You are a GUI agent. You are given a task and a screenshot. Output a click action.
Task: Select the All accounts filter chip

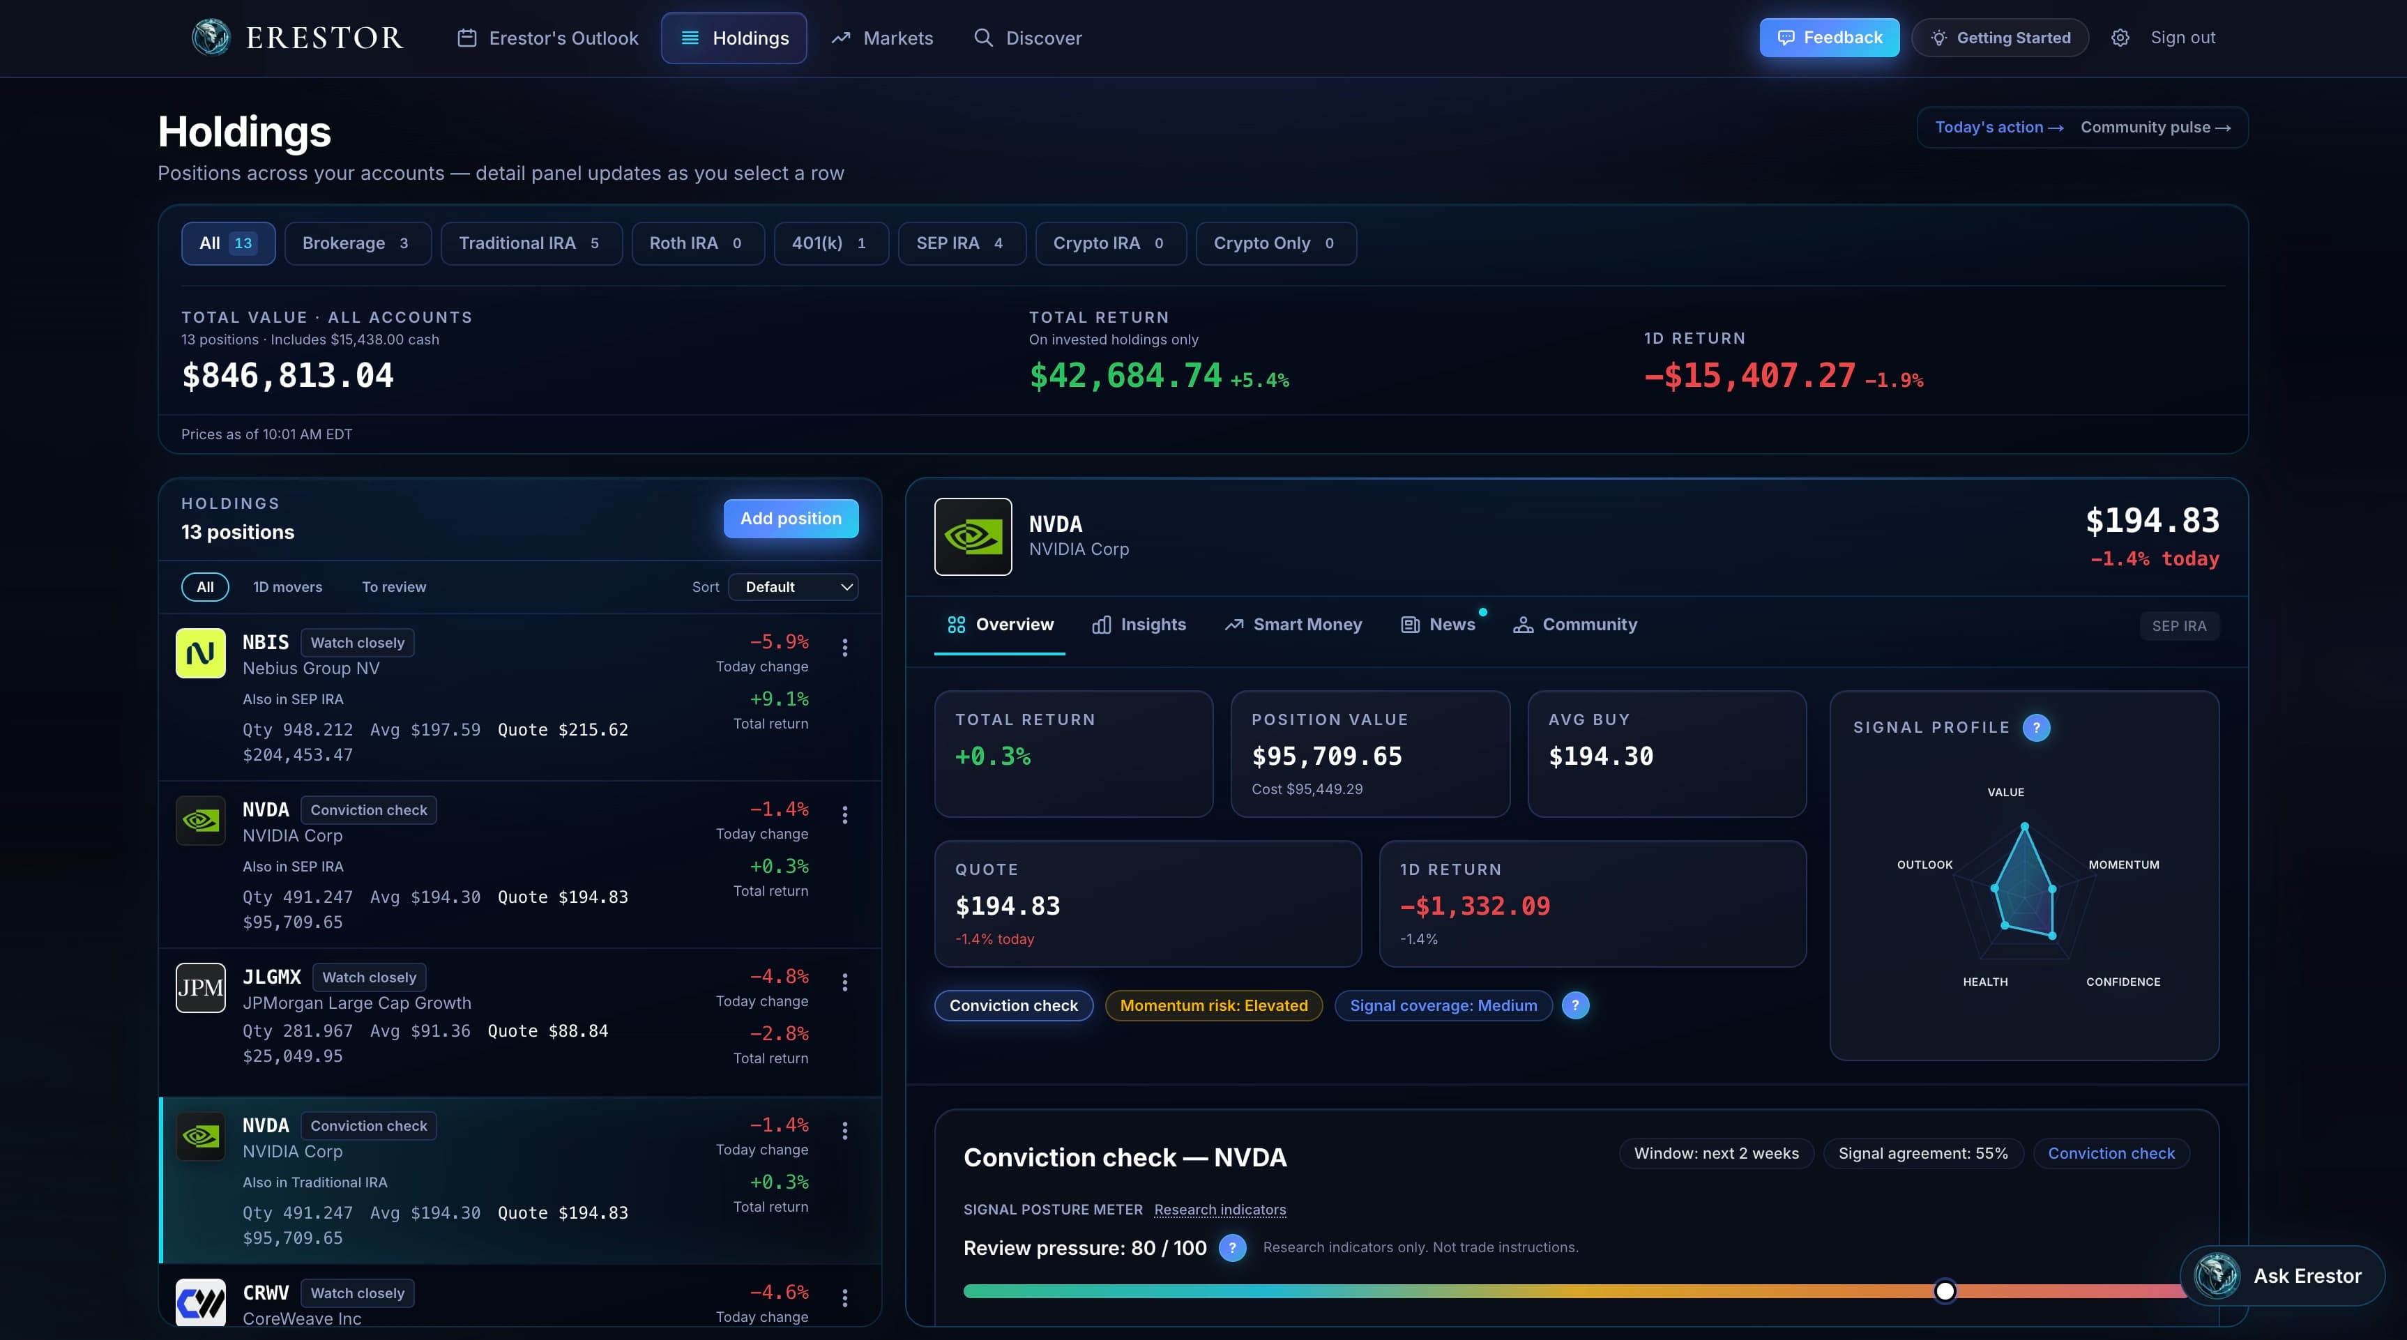point(228,243)
